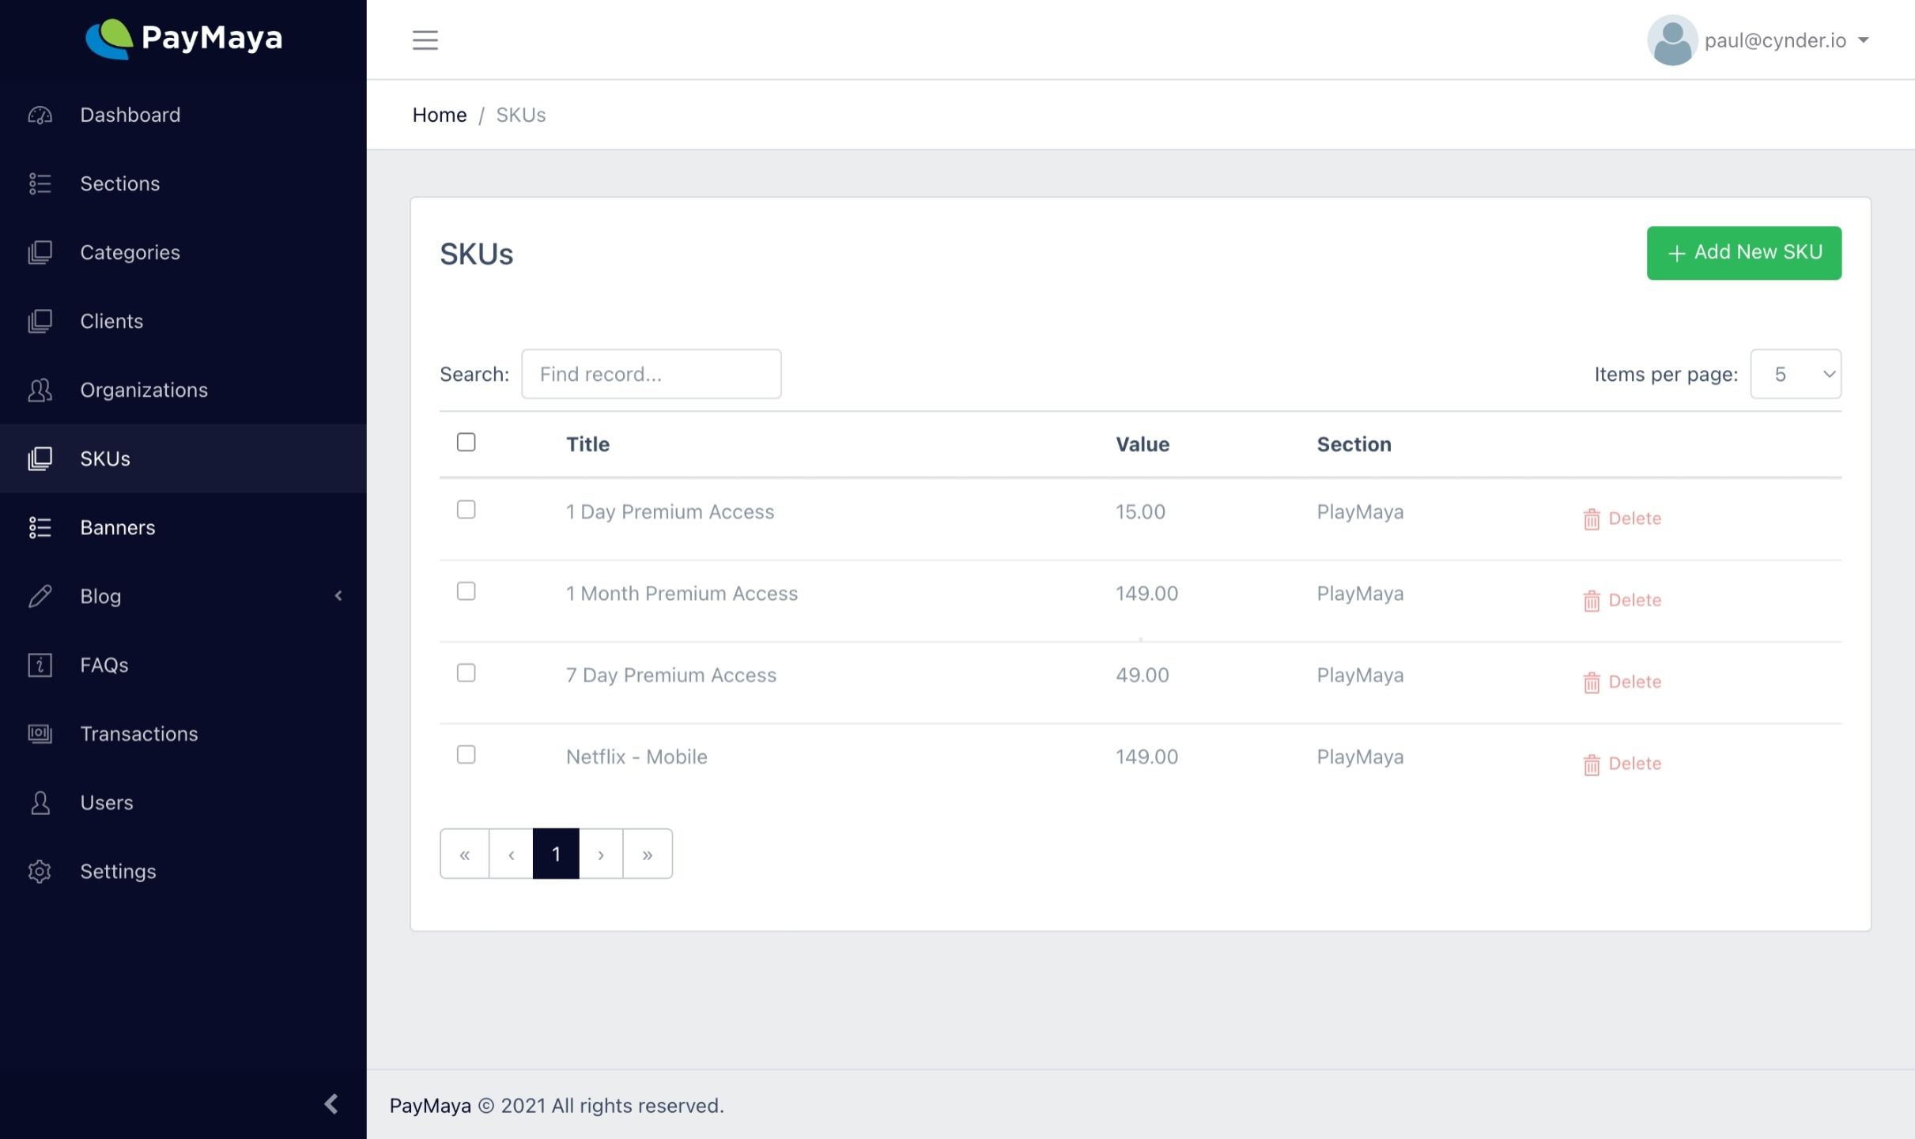Click trash icon for Netflix - Mobile
This screenshot has width=1915, height=1139.
pos(1592,764)
